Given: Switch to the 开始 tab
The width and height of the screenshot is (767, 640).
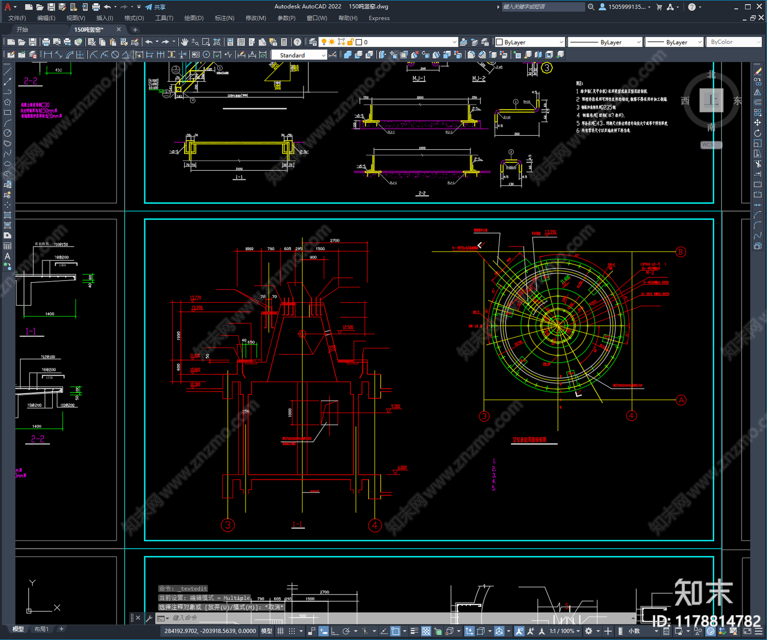Looking at the screenshot, I should pyautogui.click(x=22, y=30).
